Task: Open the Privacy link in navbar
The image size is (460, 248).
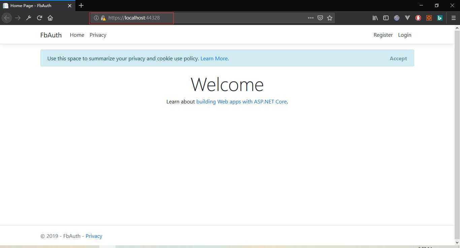Action: (98, 35)
